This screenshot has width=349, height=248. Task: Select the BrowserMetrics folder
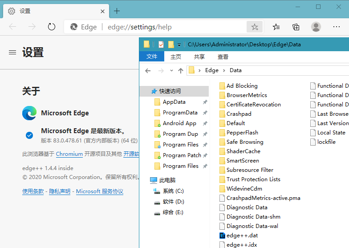[x=243, y=95]
